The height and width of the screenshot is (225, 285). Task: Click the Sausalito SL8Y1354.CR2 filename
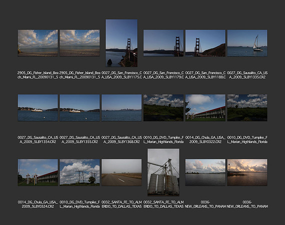38,139
